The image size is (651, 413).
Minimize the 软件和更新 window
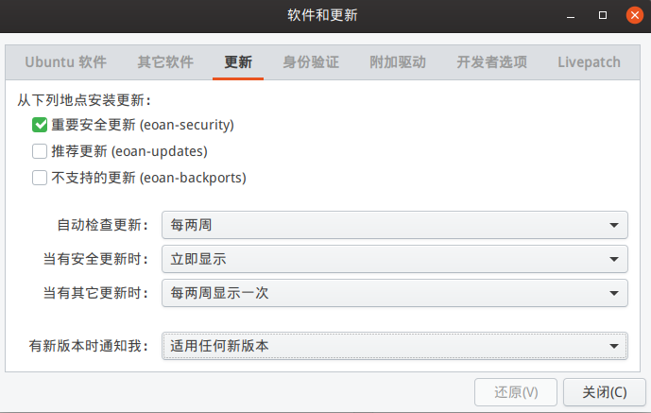pyautogui.click(x=571, y=16)
